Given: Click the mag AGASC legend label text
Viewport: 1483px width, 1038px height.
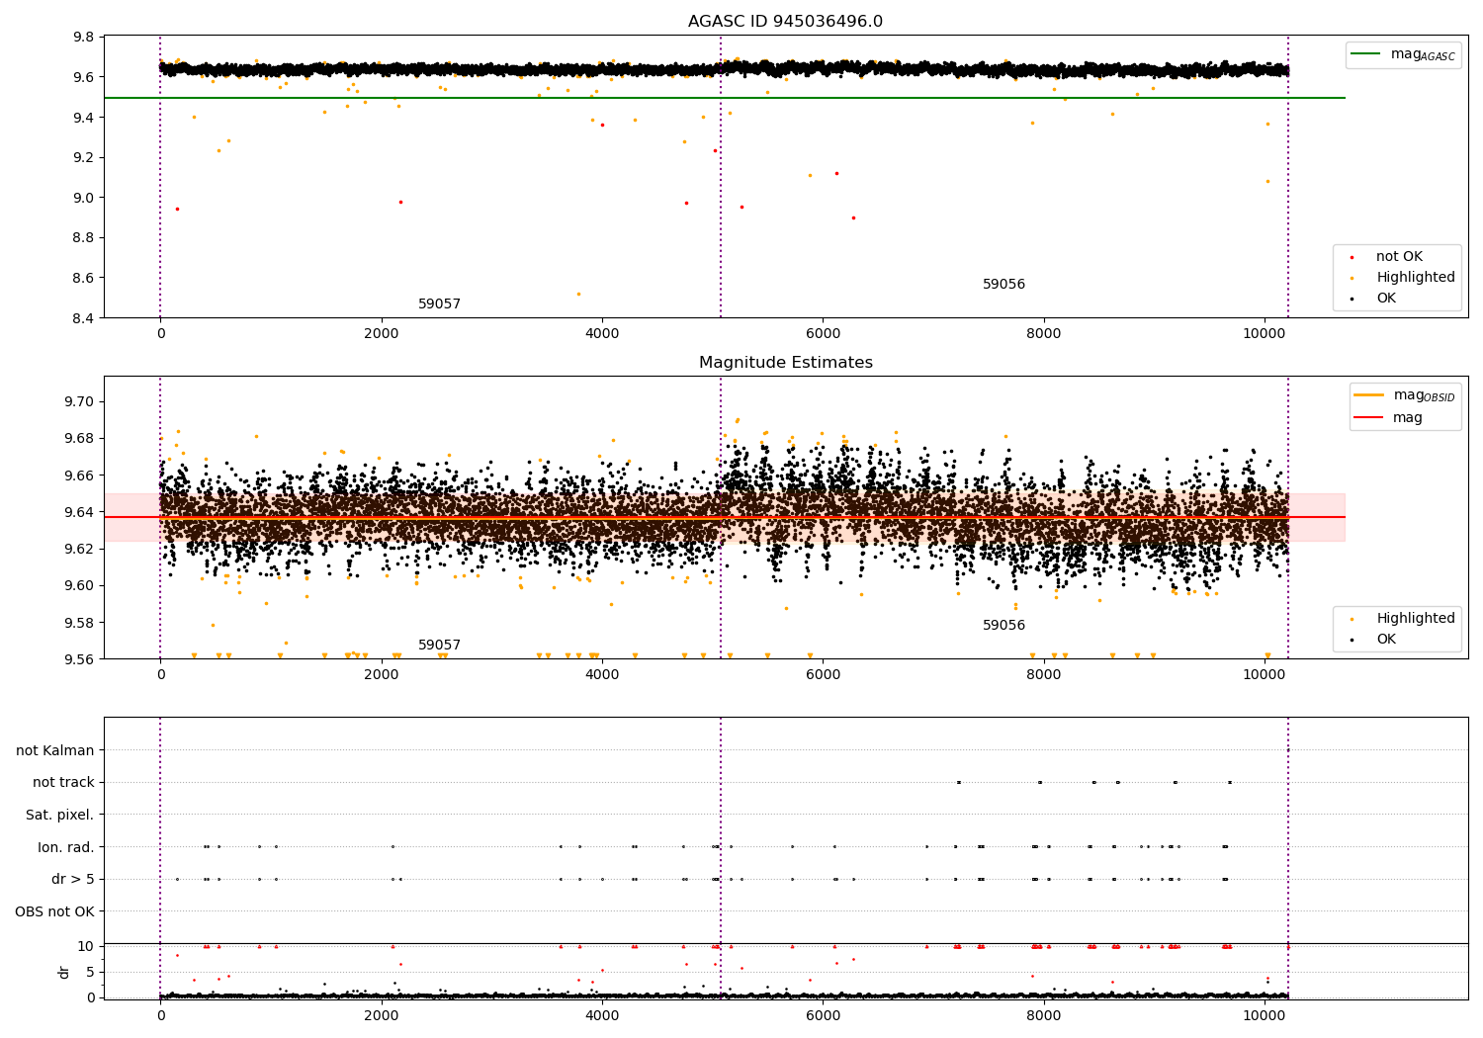Looking at the screenshot, I should [1423, 55].
